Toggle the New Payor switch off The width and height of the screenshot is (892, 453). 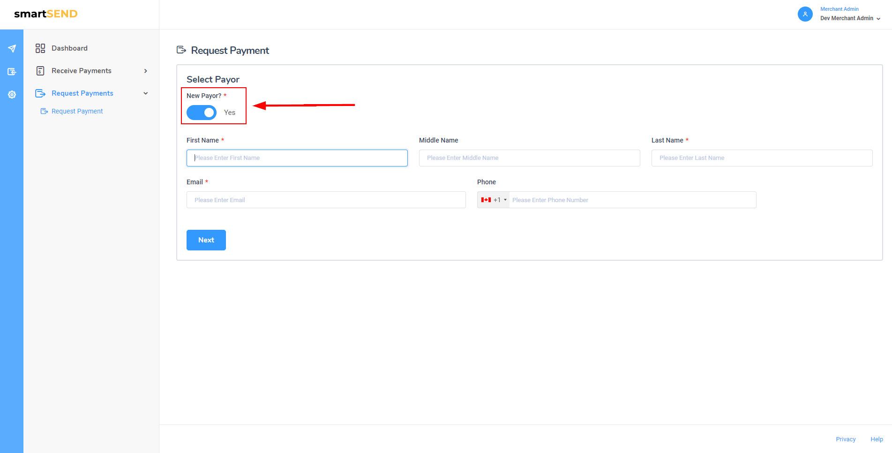[x=202, y=113]
